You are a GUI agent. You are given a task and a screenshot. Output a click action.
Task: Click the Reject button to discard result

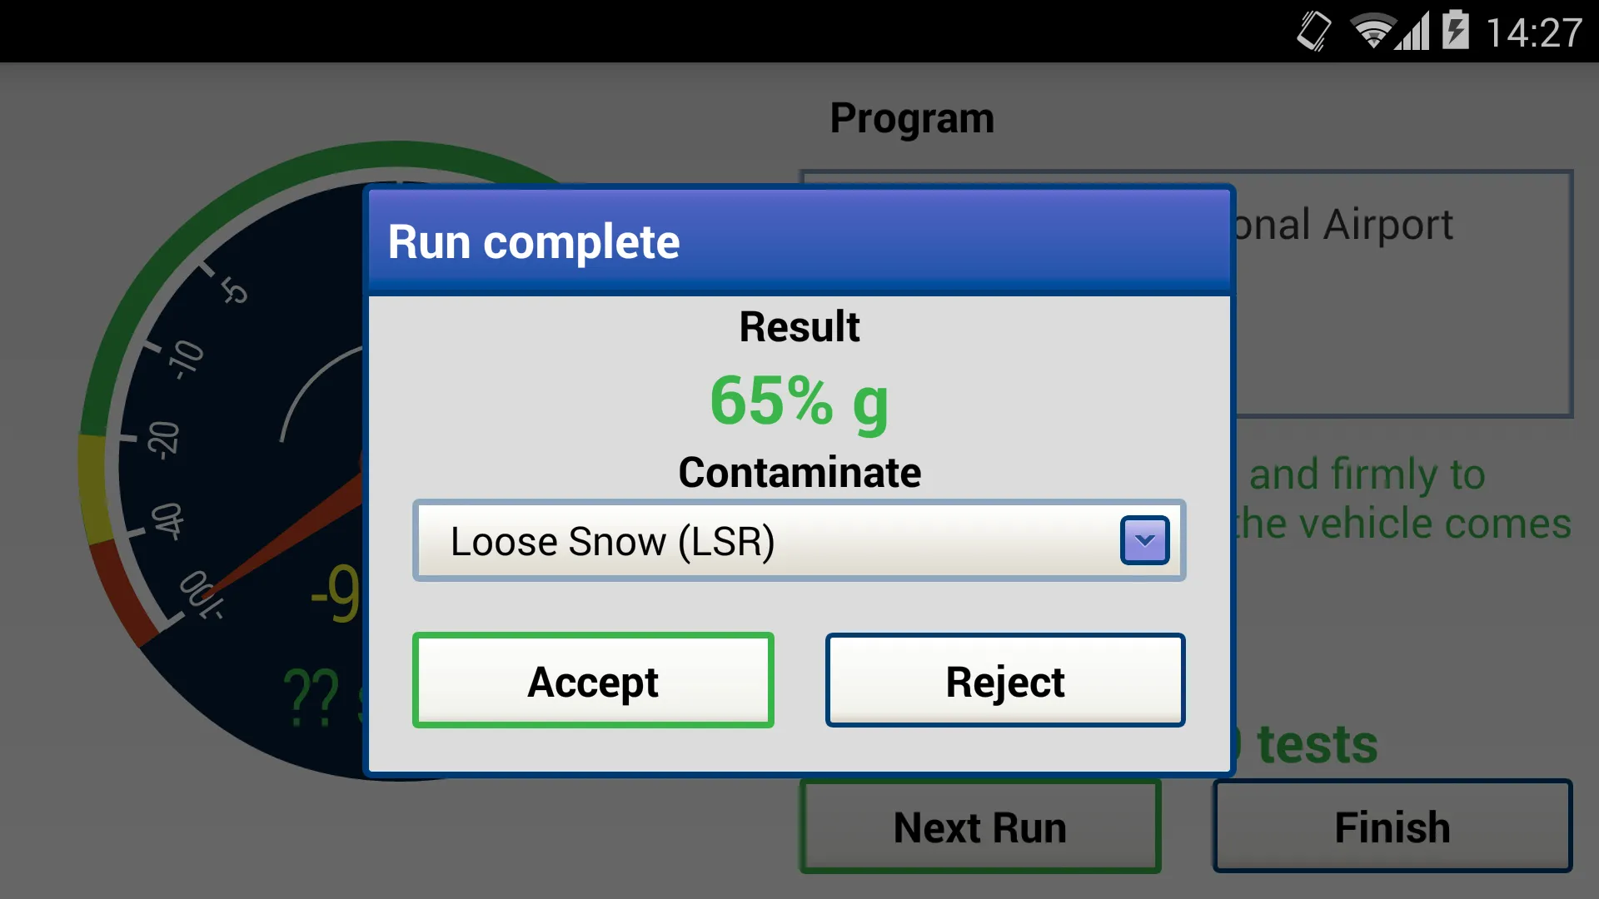click(1004, 681)
